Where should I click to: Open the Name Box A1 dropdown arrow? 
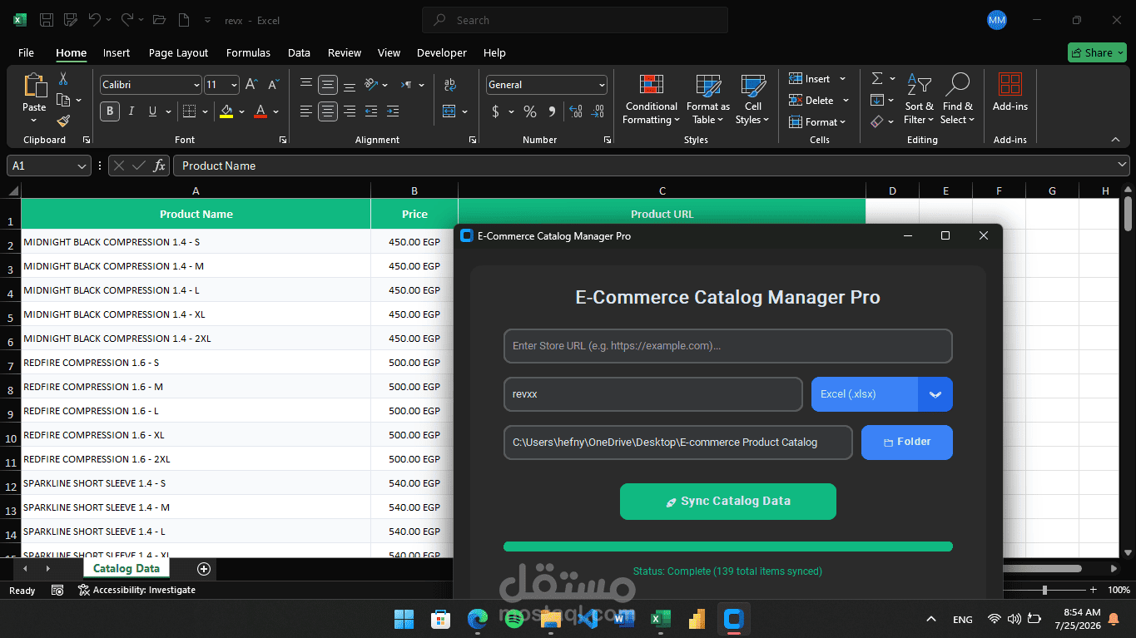pyautogui.click(x=82, y=166)
